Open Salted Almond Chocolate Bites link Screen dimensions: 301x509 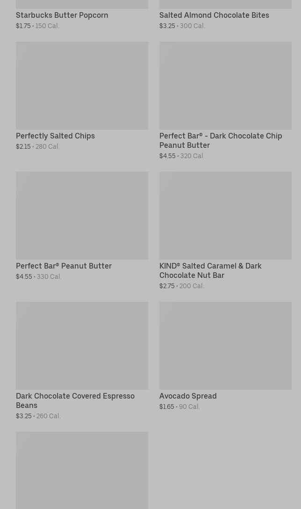214,15
